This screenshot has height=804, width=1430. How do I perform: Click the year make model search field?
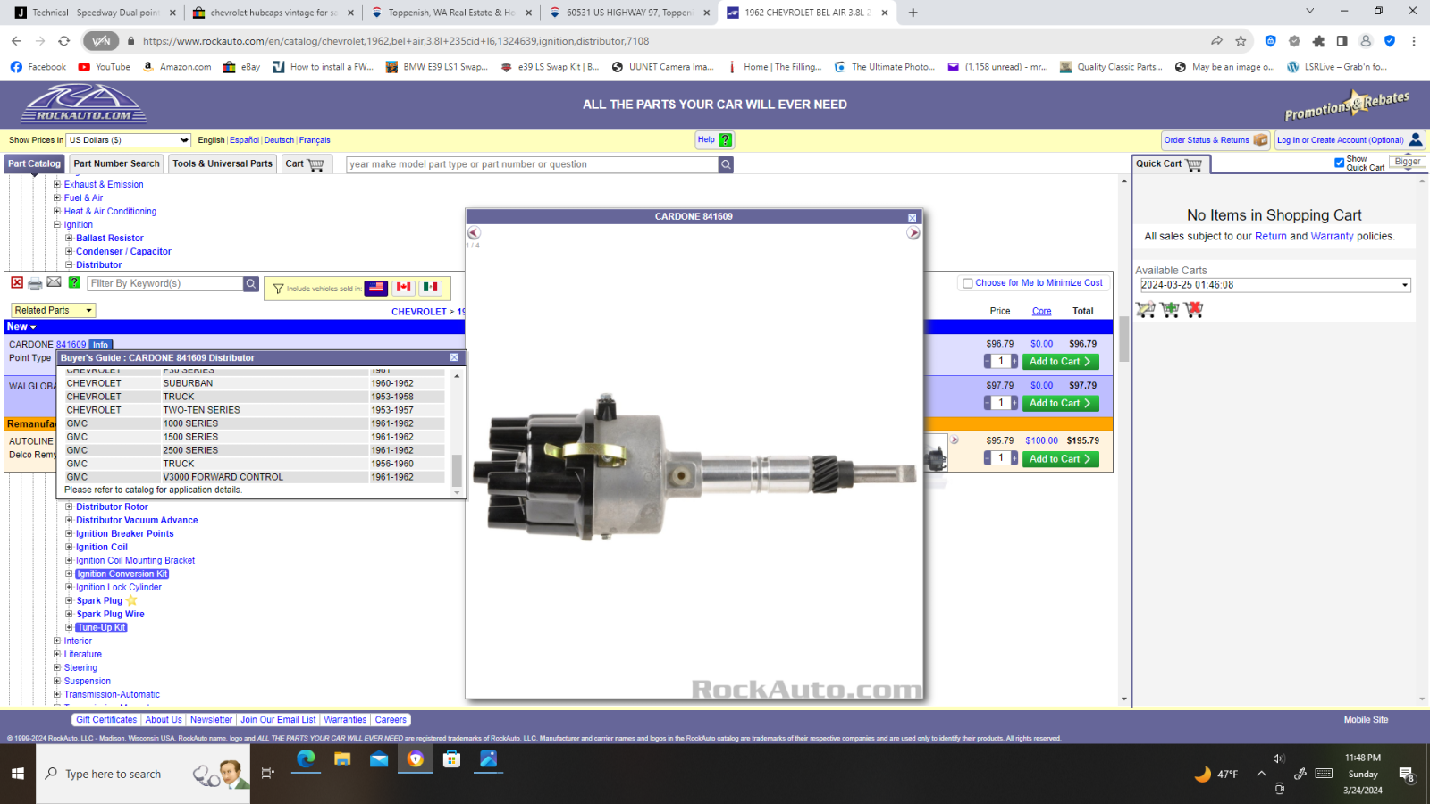pyautogui.click(x=533, y=164)
